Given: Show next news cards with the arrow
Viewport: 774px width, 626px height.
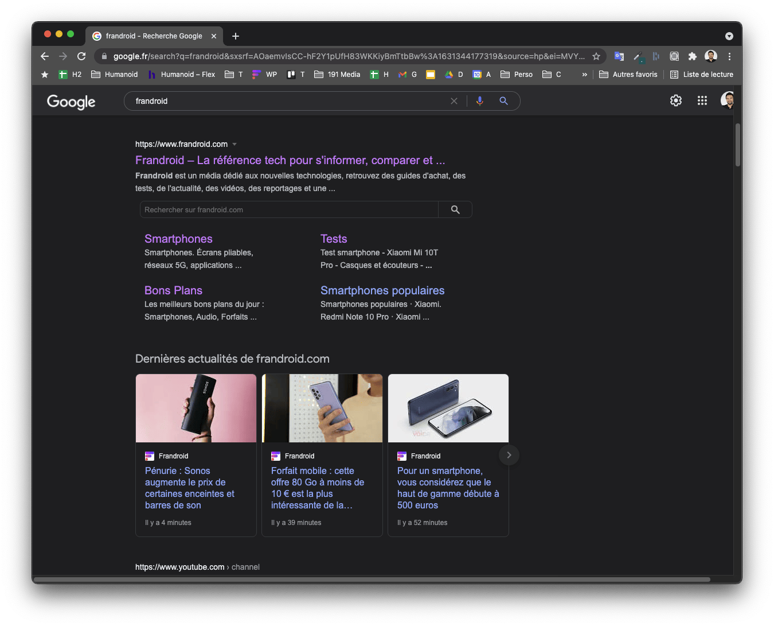Looking at the screenshot, I should [x=509, y=455].
